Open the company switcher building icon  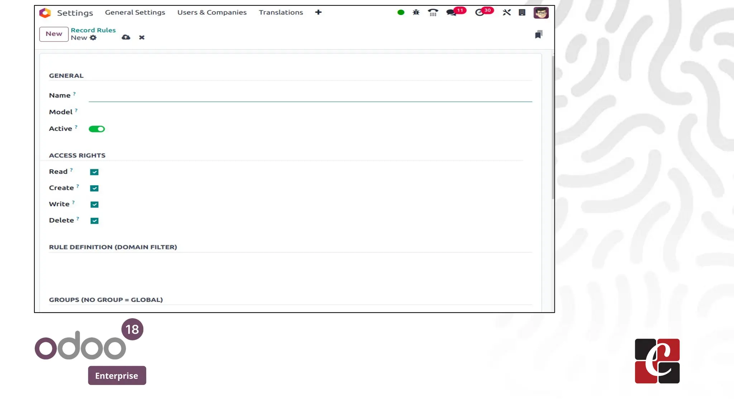(x=522, y=13)
